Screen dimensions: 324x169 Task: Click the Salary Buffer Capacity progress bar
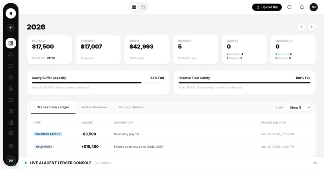tap(98, 82)
